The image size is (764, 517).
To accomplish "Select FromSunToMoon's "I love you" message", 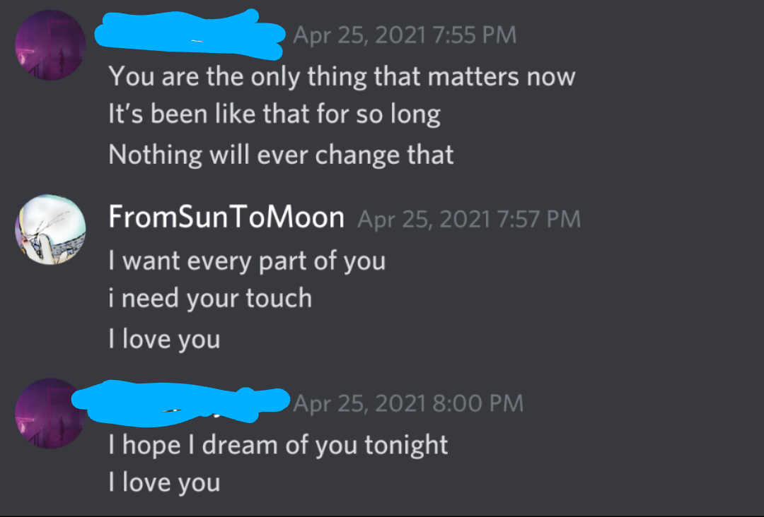I will pos(164,339).
